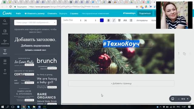Open Windows taskbar search
This screenshot has height=109, width=194.
click(8, 107)
